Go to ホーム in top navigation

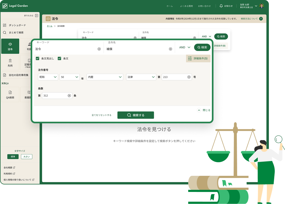click(170, 6)
